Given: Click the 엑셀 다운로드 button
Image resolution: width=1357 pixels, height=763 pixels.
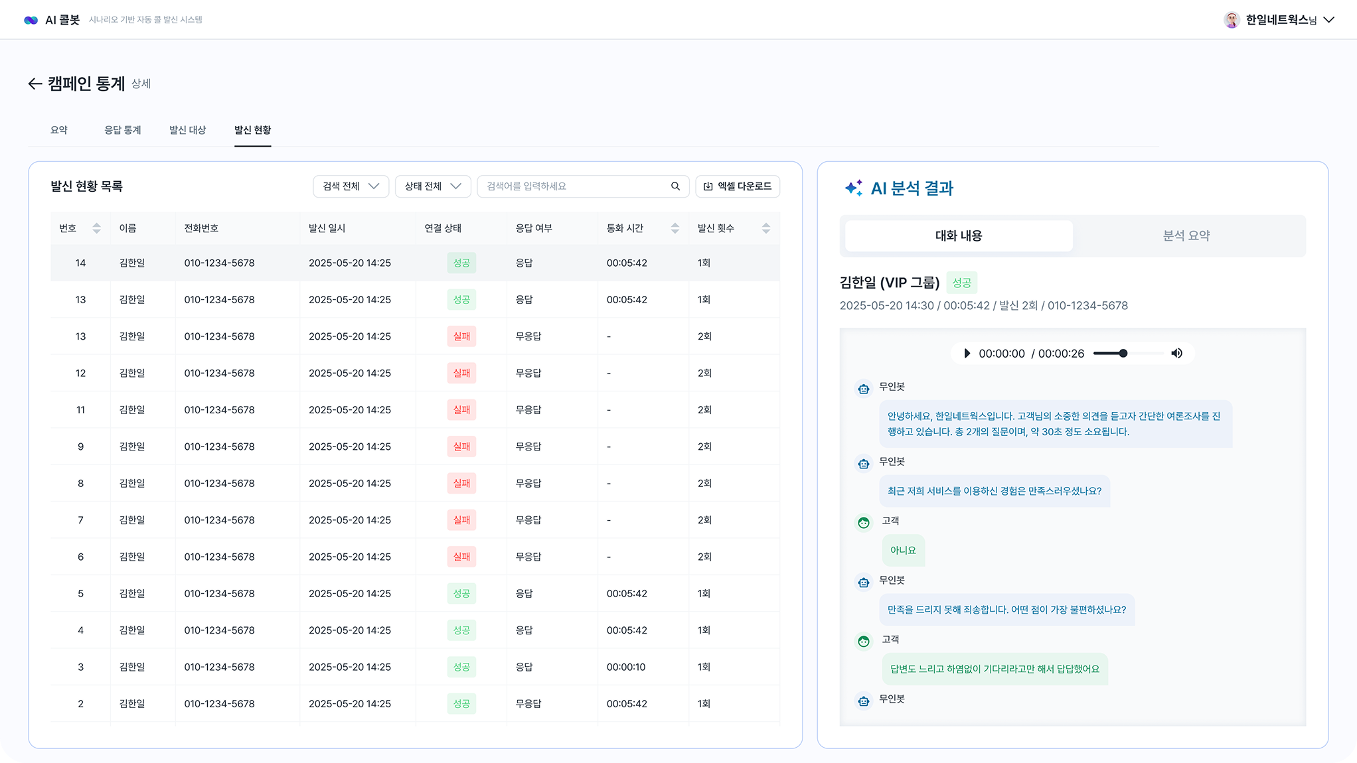Looking at the screenshot, I should [738, 186].
